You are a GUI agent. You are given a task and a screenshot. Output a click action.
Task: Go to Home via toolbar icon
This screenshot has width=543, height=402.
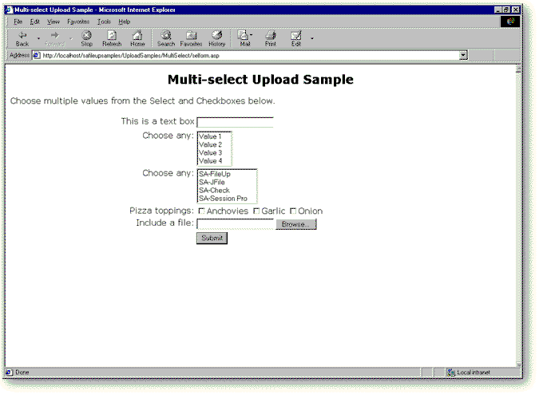(137, 36)
